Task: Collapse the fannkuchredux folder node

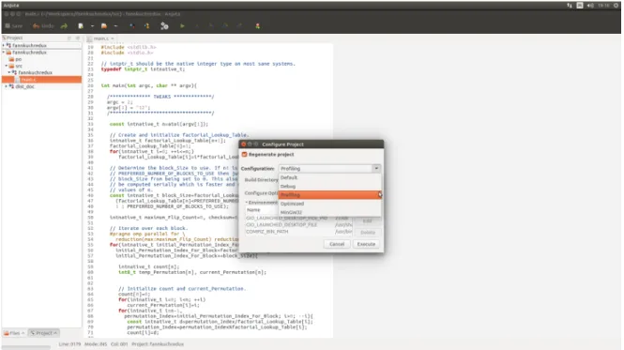Action: click(4, 53)
